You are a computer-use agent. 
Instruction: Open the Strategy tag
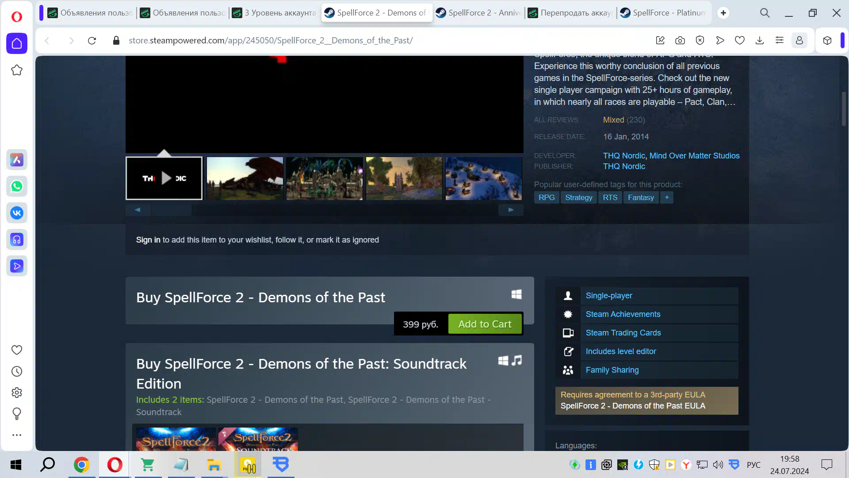tap(578, 197)
